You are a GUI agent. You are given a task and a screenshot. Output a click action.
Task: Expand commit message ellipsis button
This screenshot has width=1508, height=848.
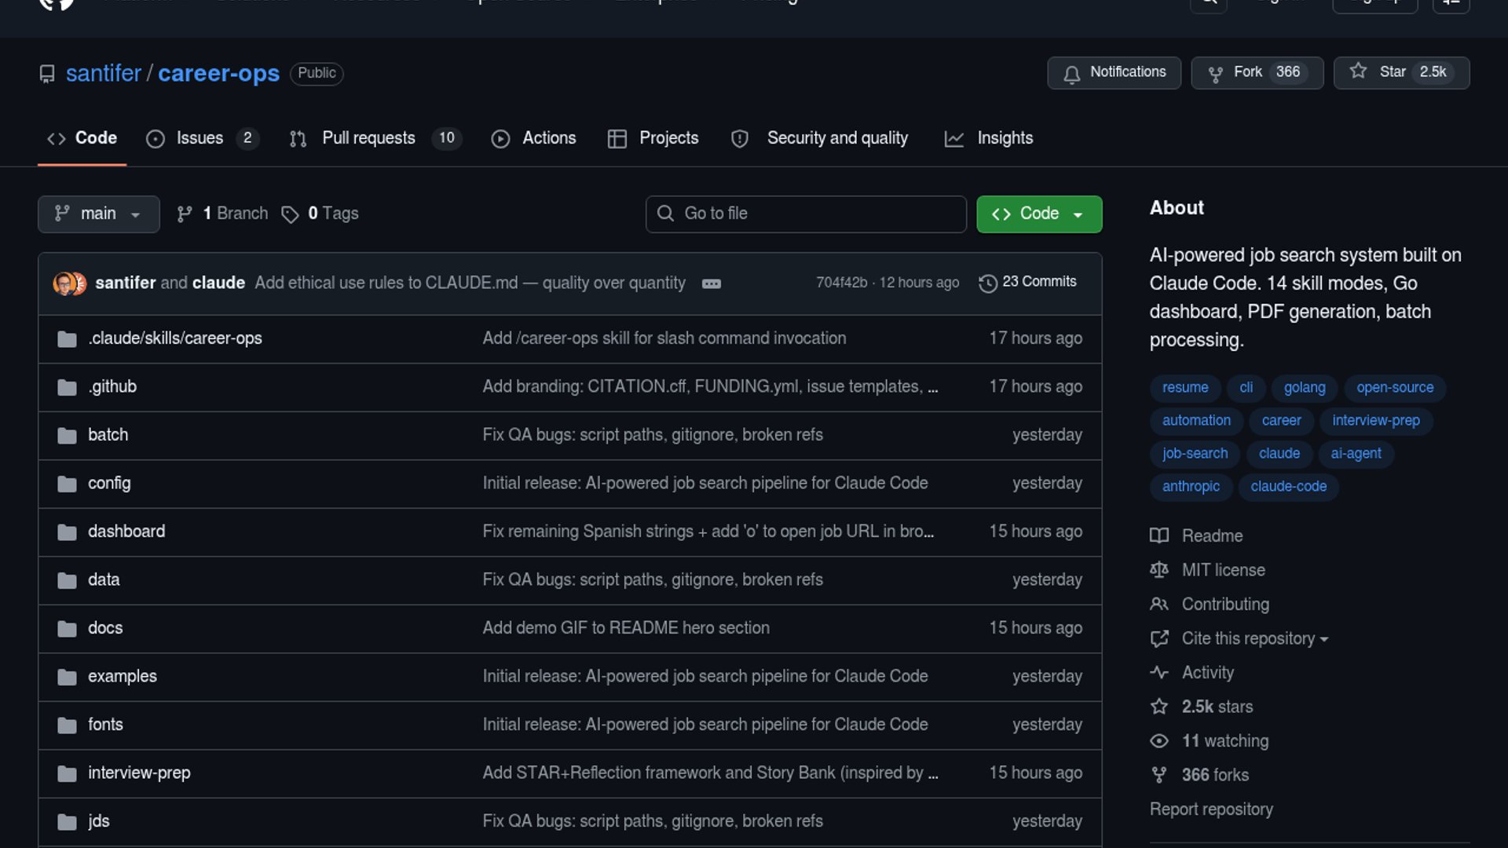711,283
